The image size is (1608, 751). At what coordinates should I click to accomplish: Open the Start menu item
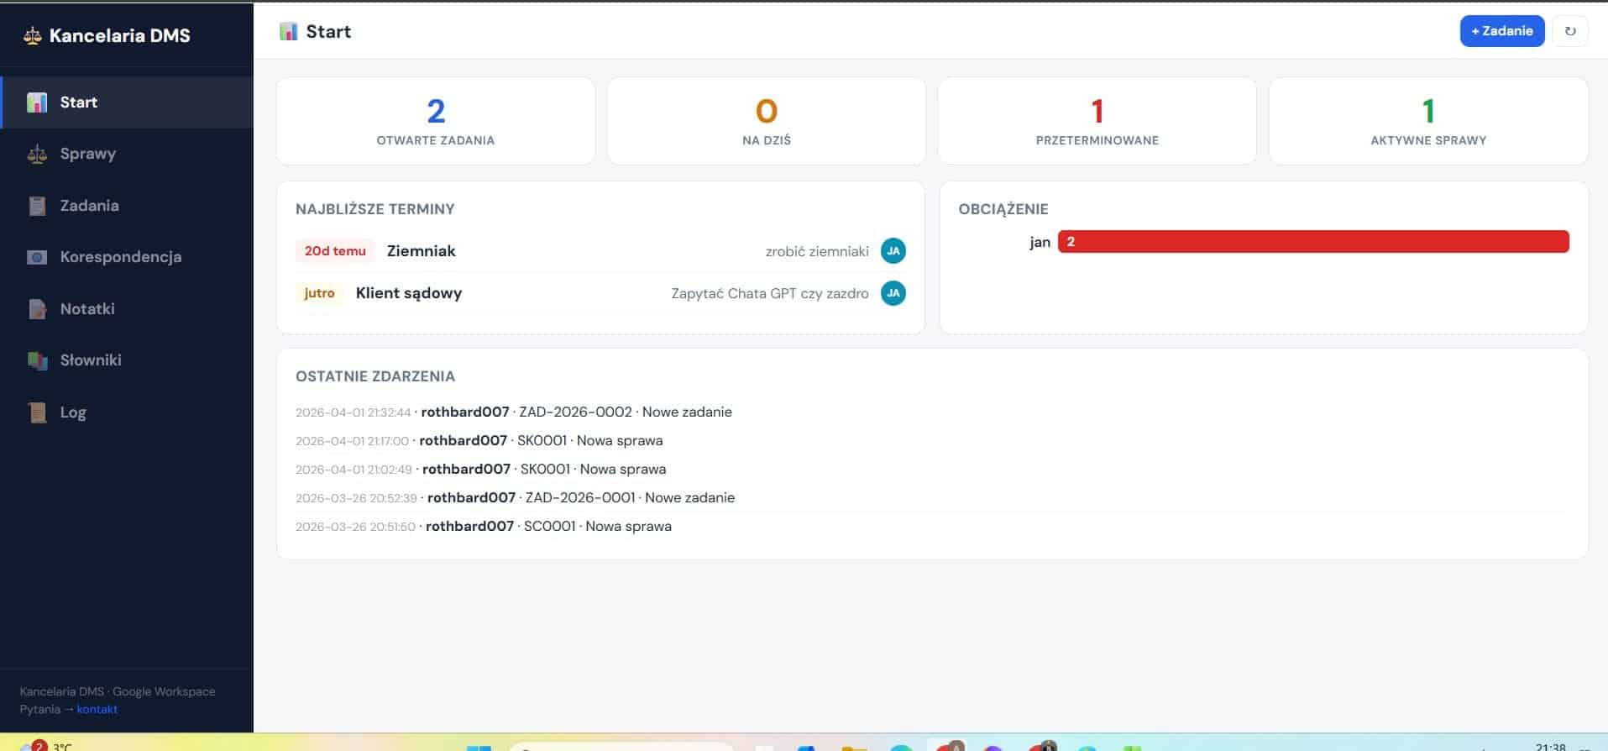127,102
